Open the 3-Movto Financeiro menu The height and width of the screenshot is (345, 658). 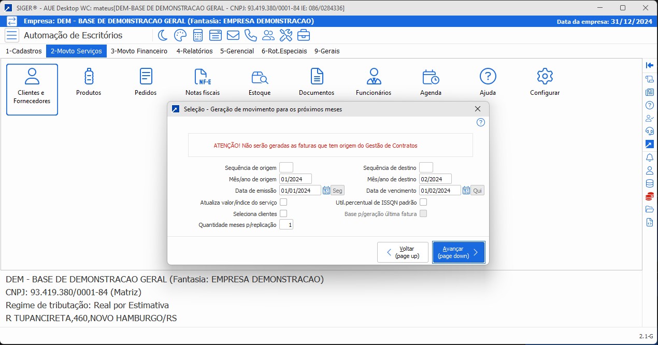[x=139, y=51]
